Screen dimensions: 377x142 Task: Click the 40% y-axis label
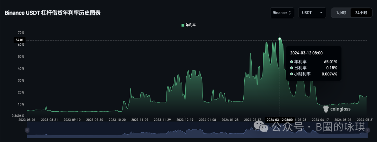click(21, 68)
